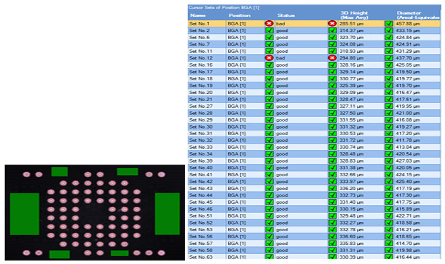Click the green Diameter checkmark for Set No.58
445x264 pixels.
tap(389, 250)
